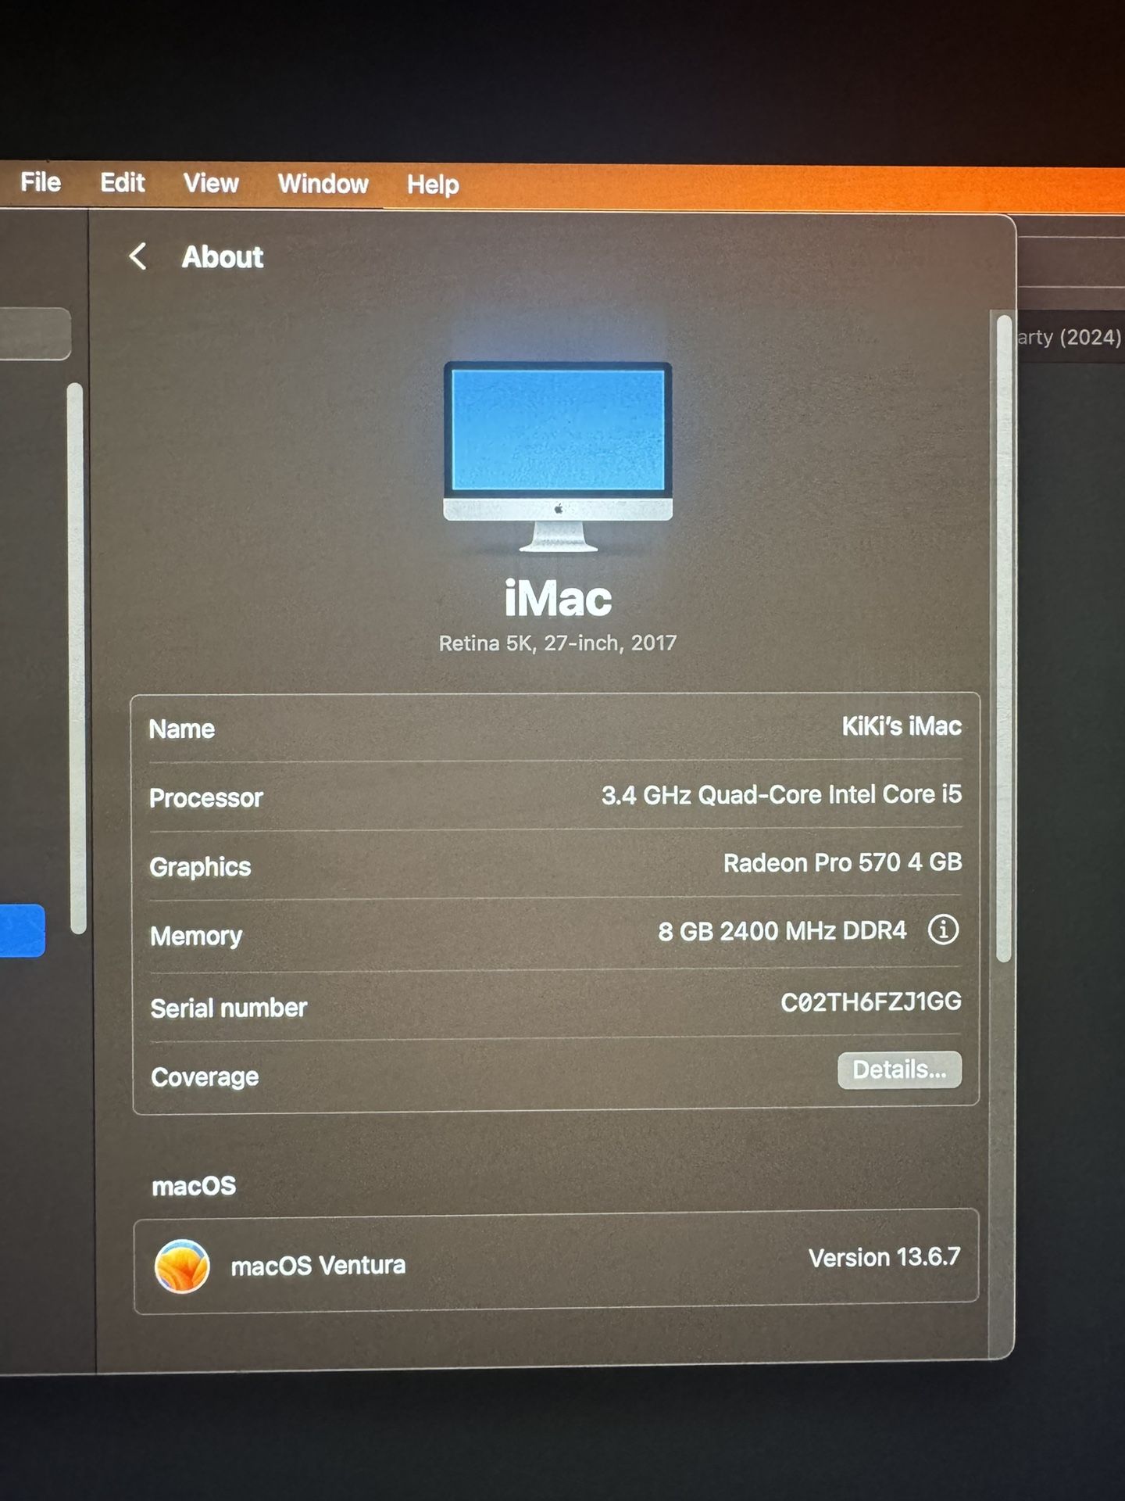Open the Help menu

[433, 185]
